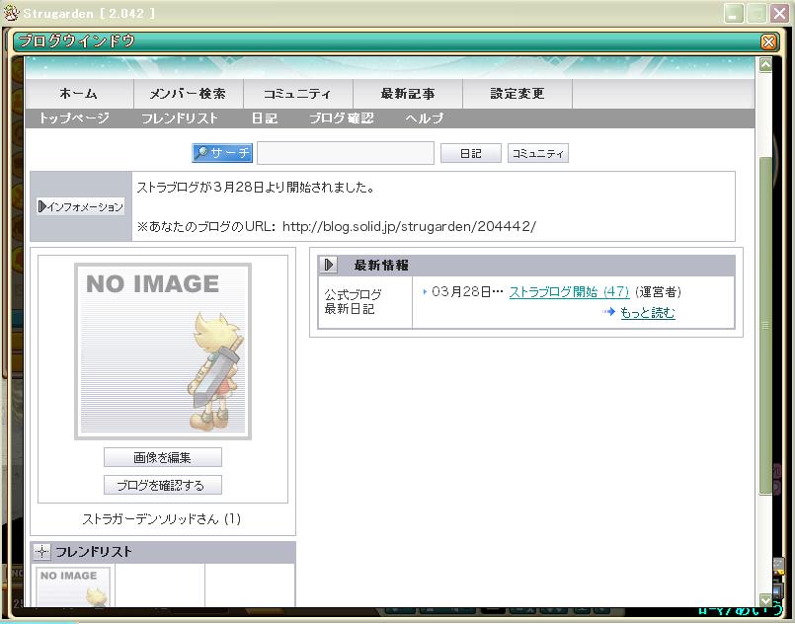
Task: Click the 最新情報 header arrow icon
Action: [x=329, y=266]
